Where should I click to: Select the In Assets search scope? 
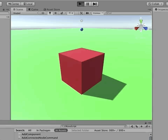coord(61,130)
